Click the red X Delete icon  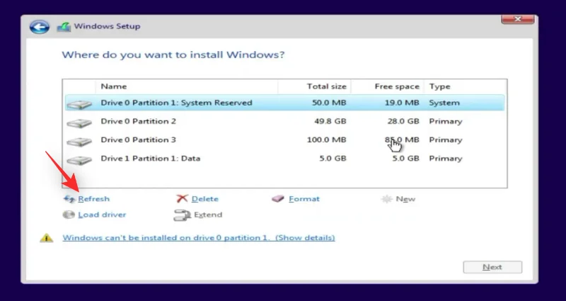click(x=183, y=199)
